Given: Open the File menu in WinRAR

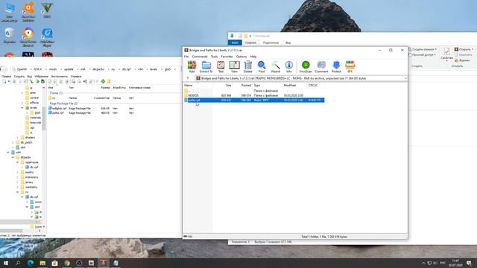Looking at the screenshot, I should 186,57.
